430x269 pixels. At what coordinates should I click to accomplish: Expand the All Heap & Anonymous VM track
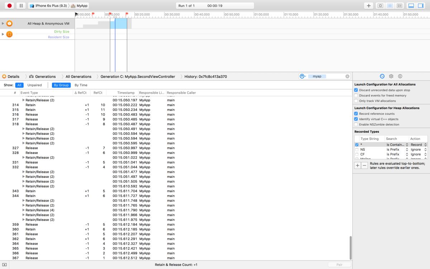3,24
